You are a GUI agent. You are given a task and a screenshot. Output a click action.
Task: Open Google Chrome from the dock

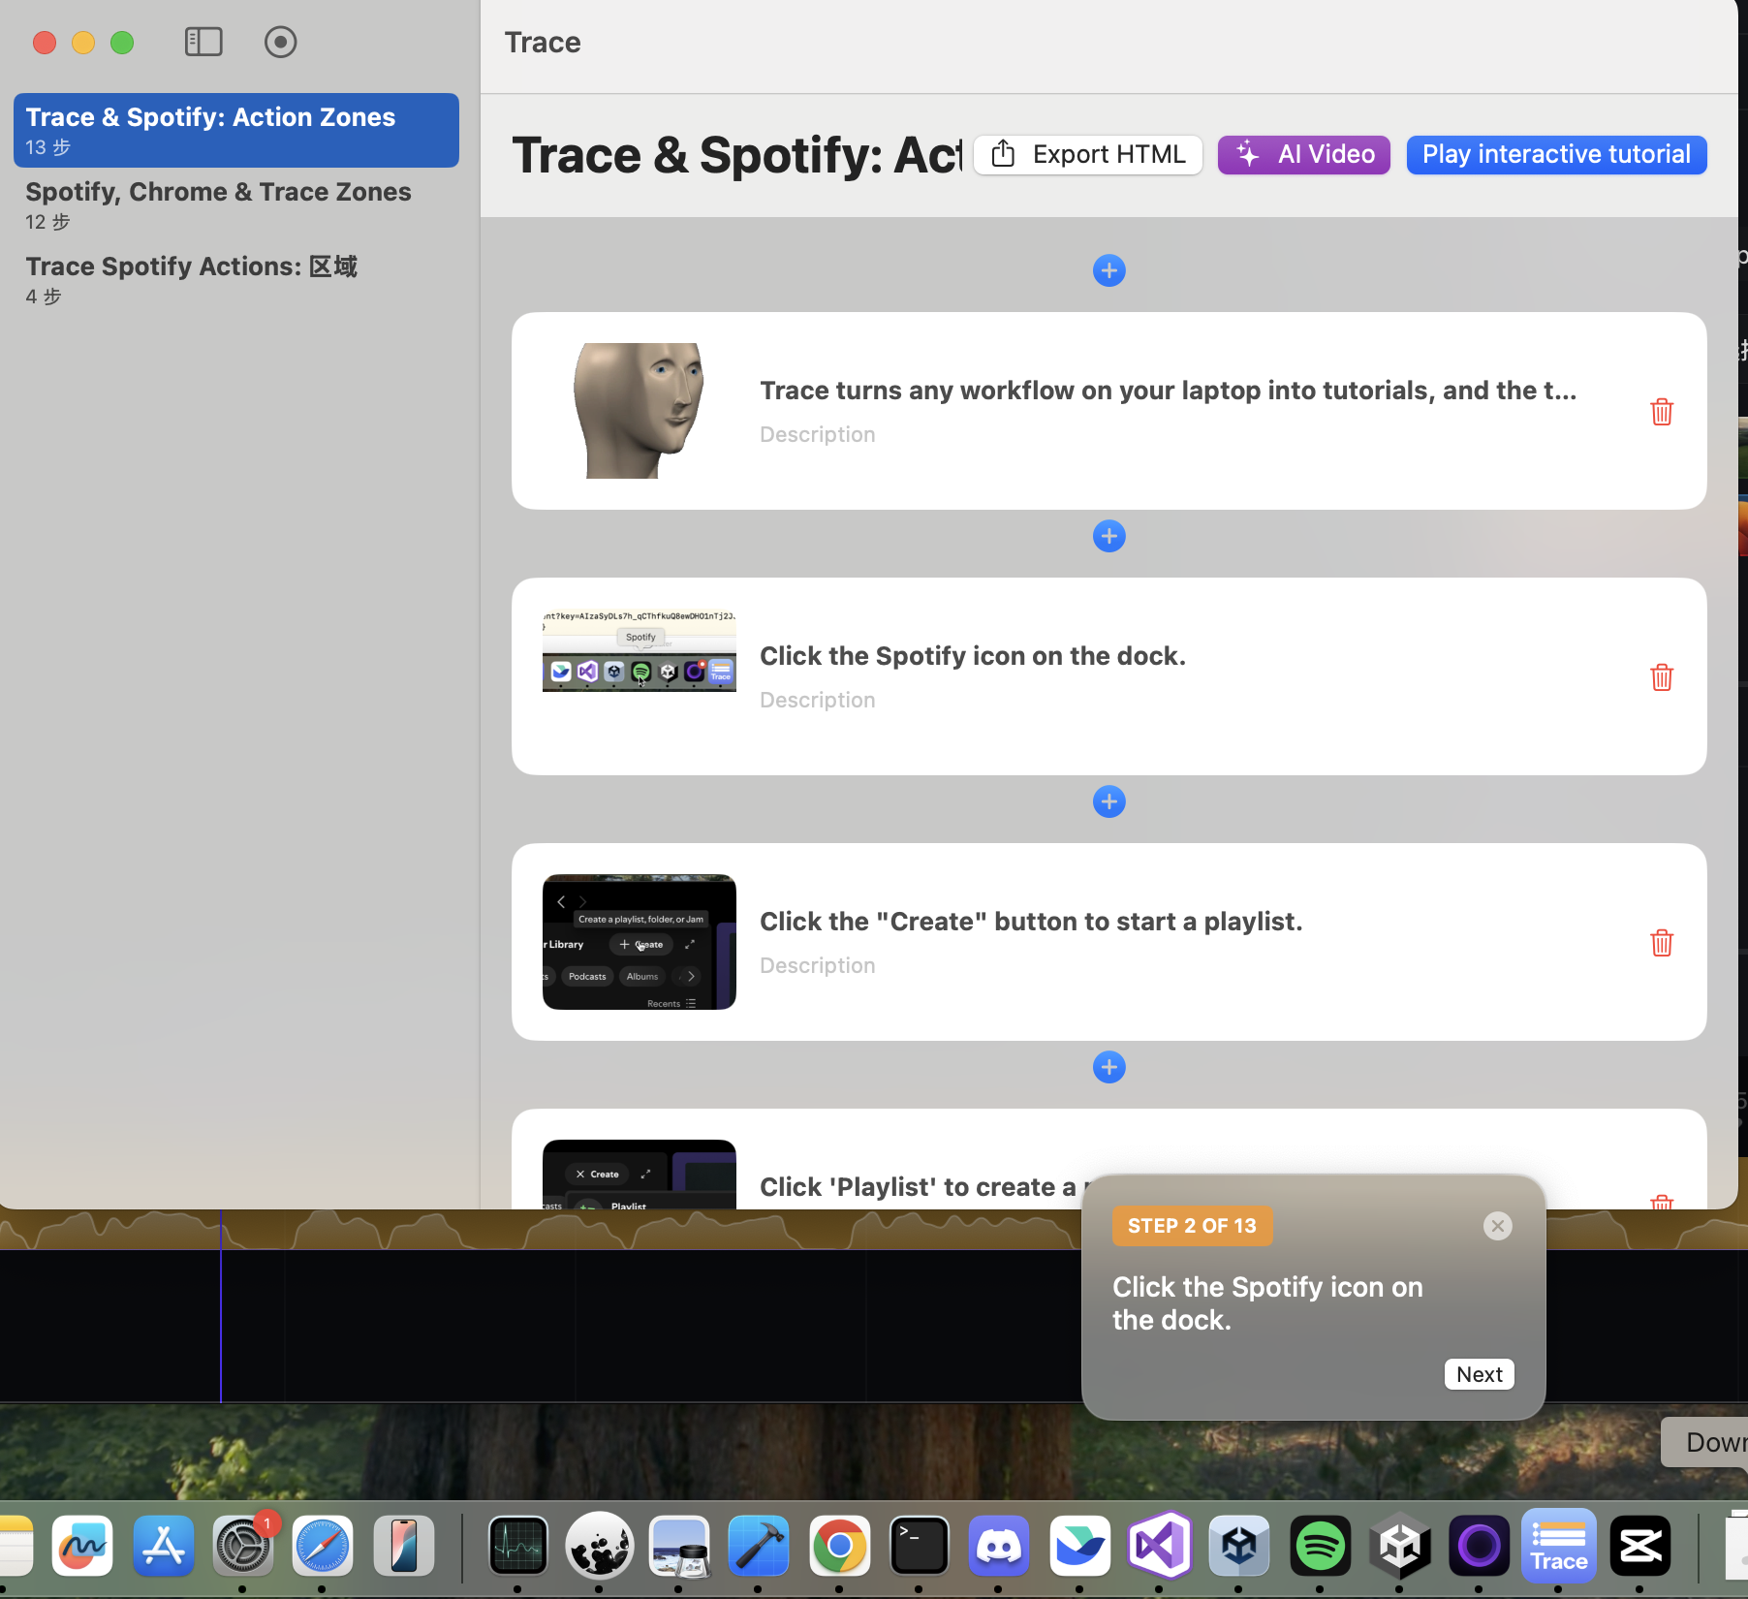coord(839,1546)
